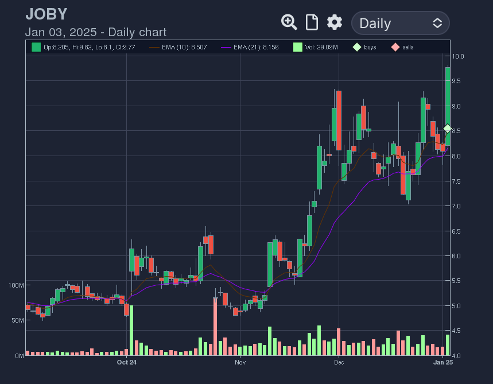Click the 50M volume axis label

(x=18, y=320)
